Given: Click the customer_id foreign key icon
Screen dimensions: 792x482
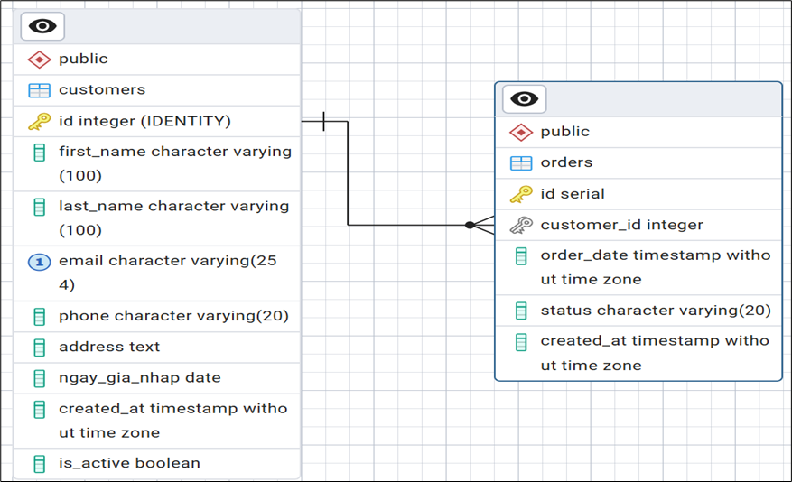Looking at the screenshot, I should [x=521, y=225].
